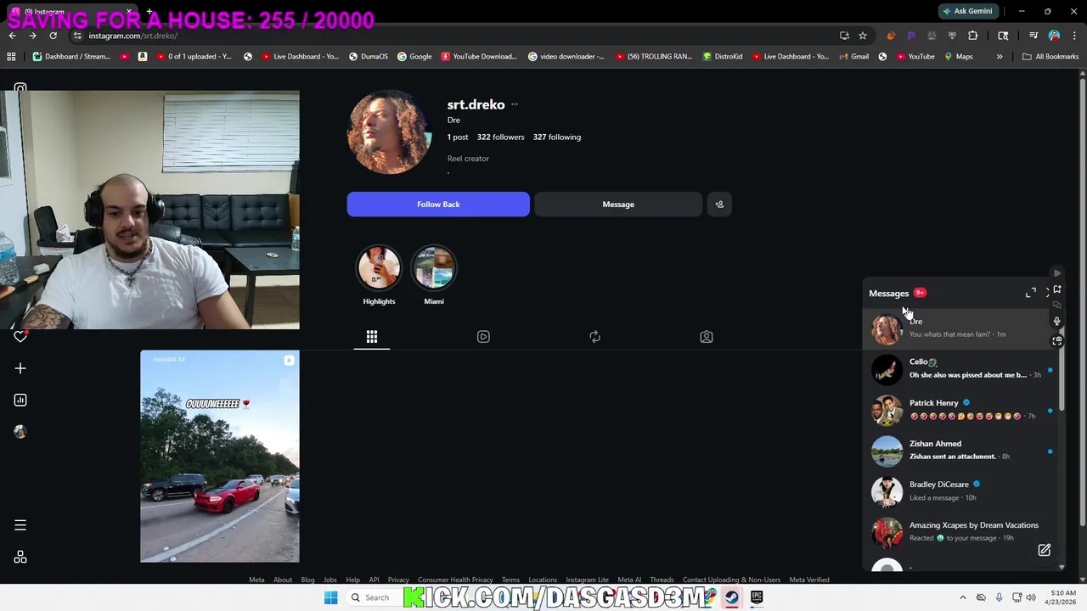Open the Miami story highlight
The height and width of the screenshot is (611, 1087).
pyautogui.click(x=434, y=276)
